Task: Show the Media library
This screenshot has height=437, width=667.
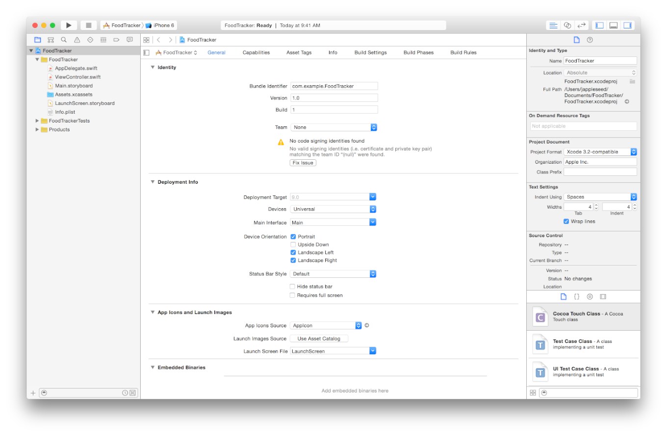Action: [x=603, y=296]
